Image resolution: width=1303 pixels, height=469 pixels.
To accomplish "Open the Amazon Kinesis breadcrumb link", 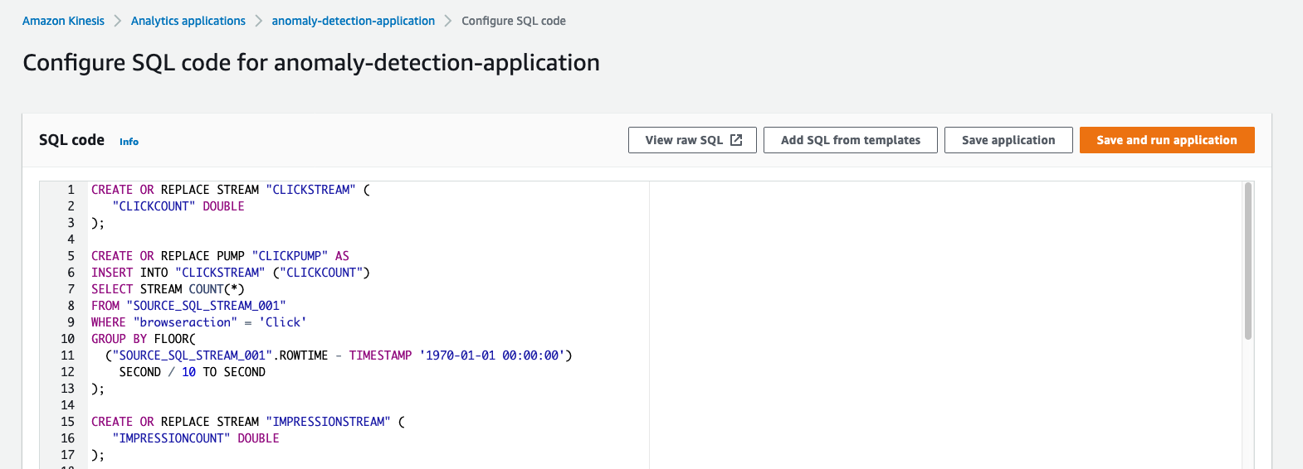I will click(x=63, y=21).
